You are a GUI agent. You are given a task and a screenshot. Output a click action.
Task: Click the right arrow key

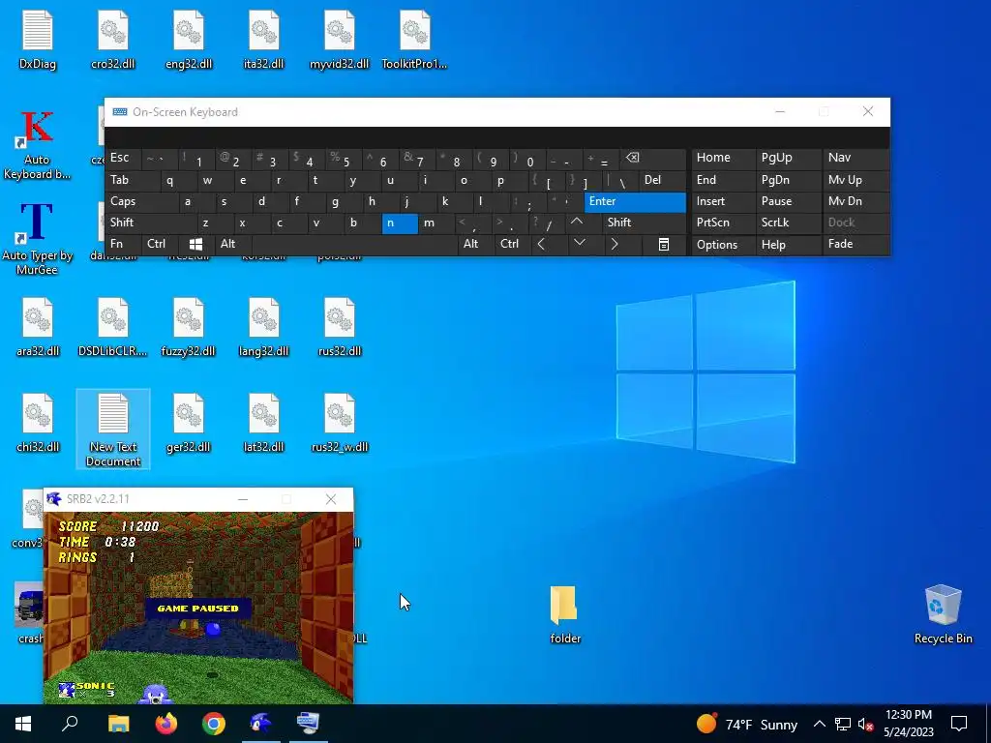[x=622, y=244]
